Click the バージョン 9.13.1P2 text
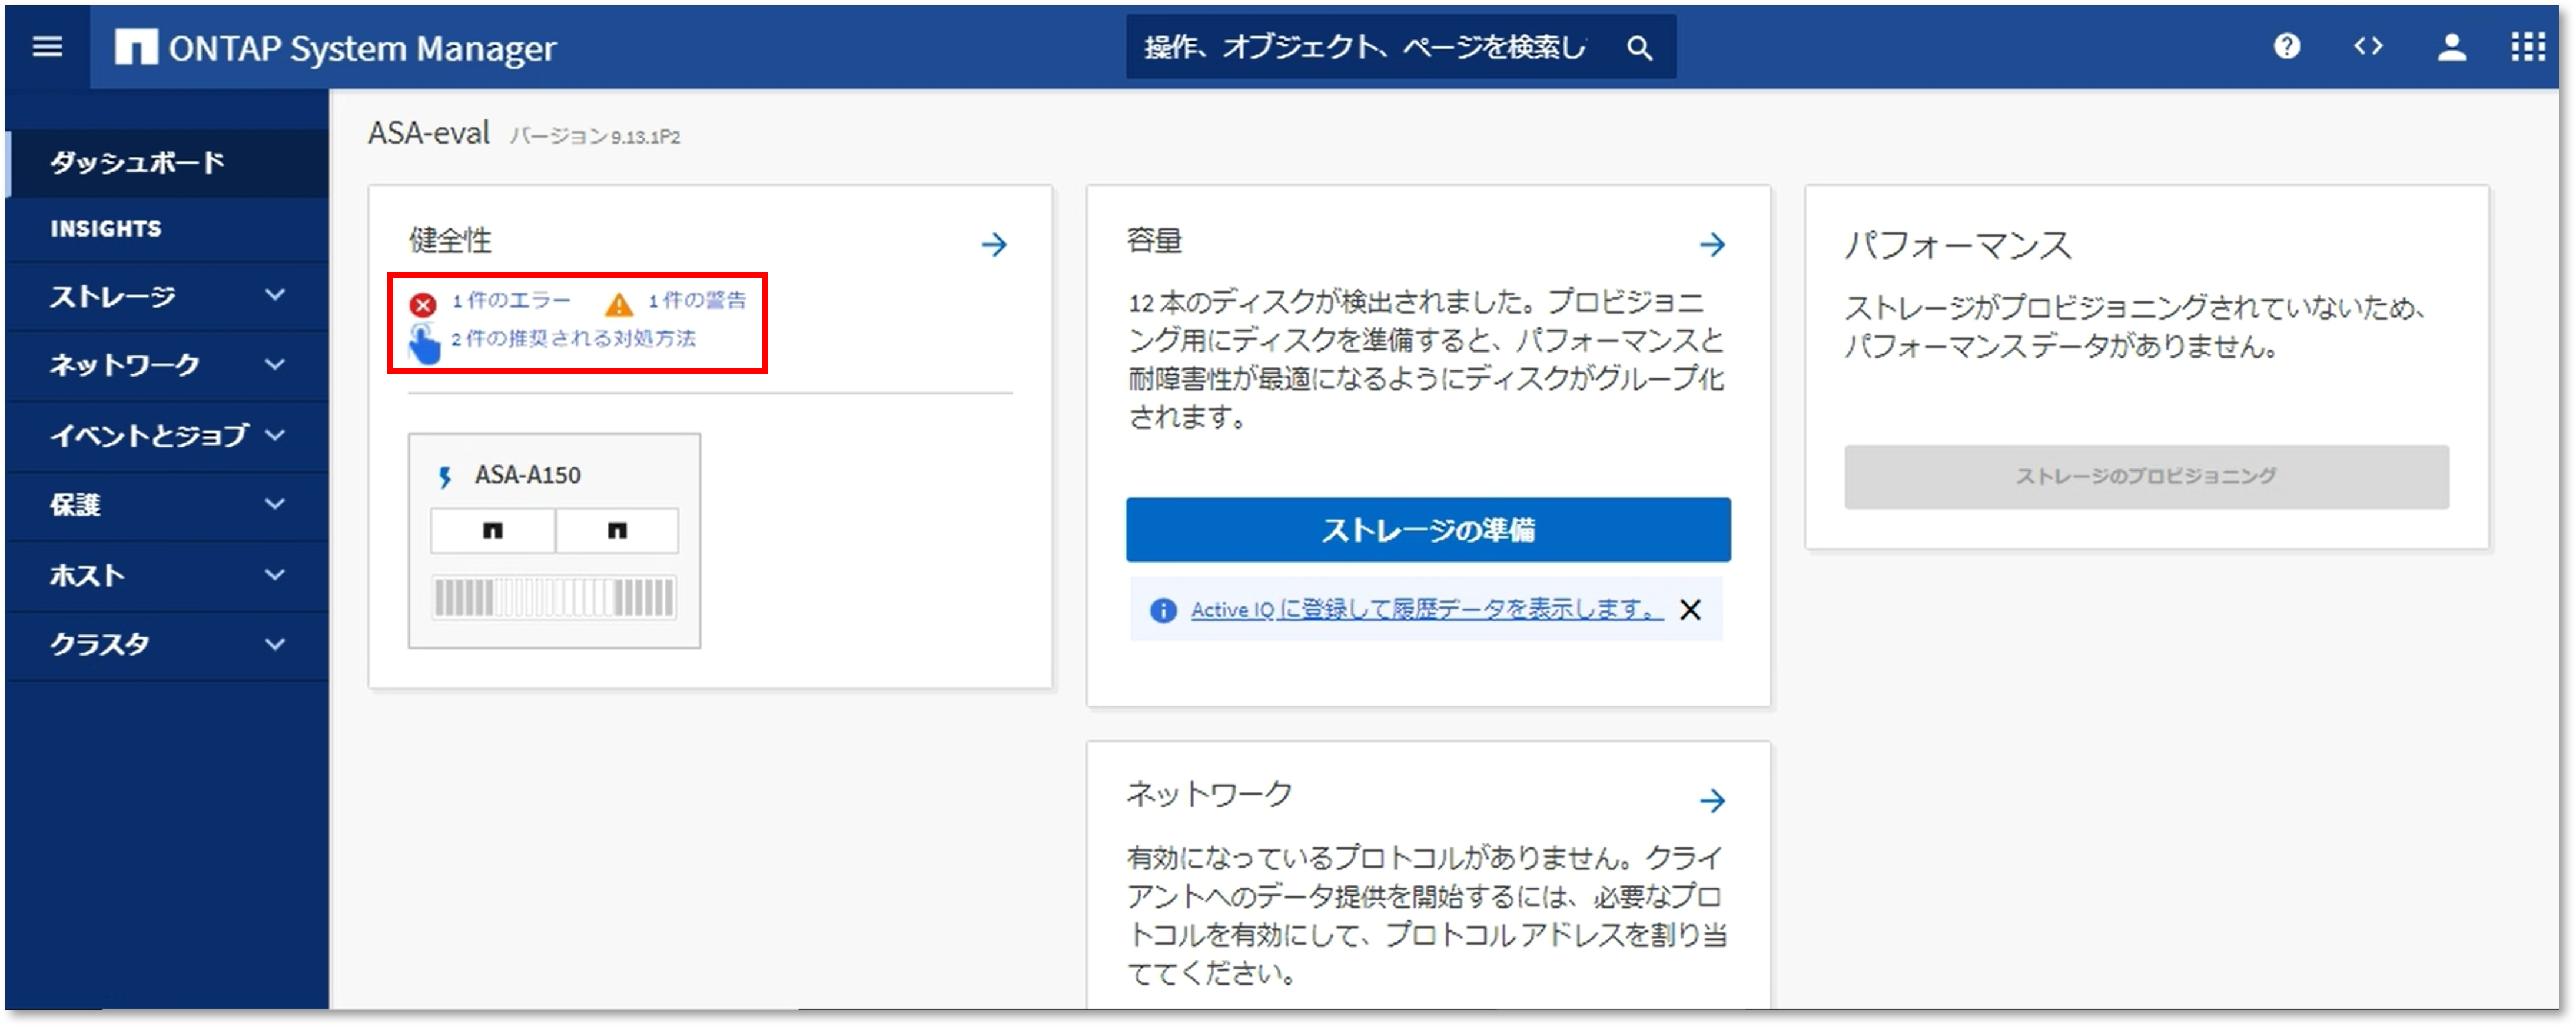 pyautogui.click(x=595, y=137)
